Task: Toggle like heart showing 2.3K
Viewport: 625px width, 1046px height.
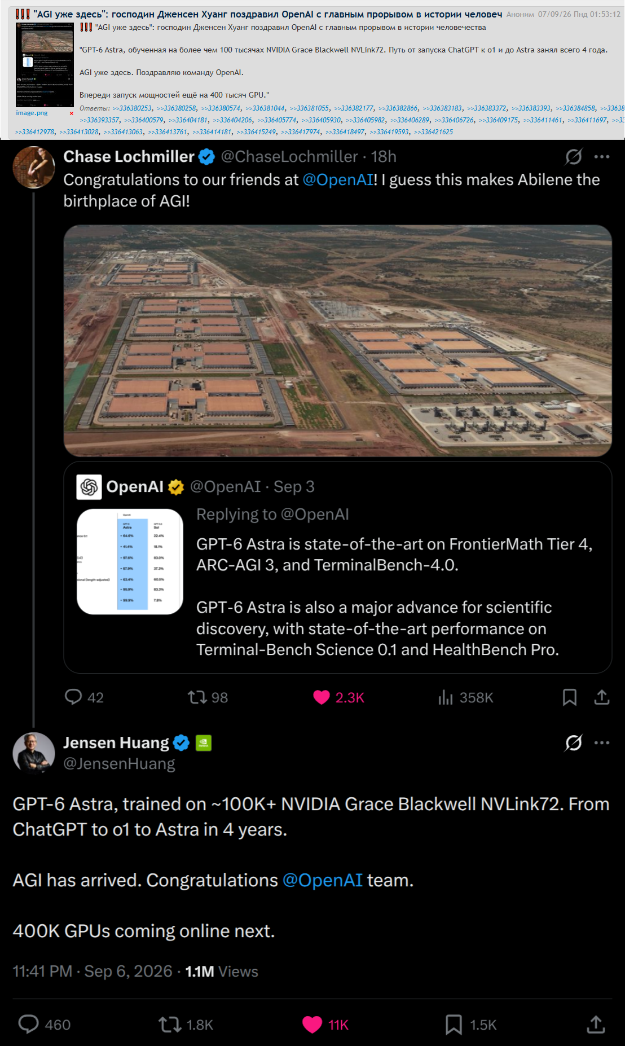Action: (322, 697)
